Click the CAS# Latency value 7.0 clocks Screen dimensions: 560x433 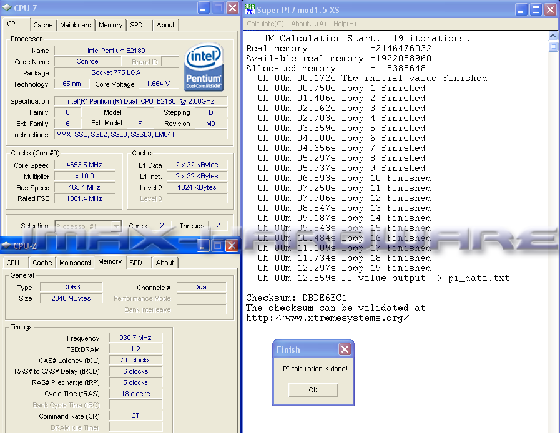pyautogui.click(x=135, y=360)
